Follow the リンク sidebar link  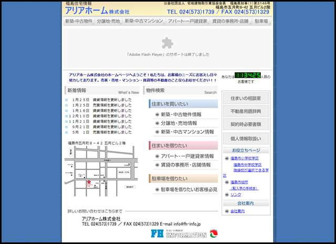pos(236,195)
